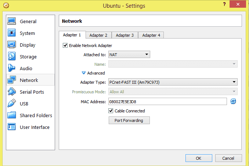Click the help question mark icon
249x166 pixels.
click(224, 4)
